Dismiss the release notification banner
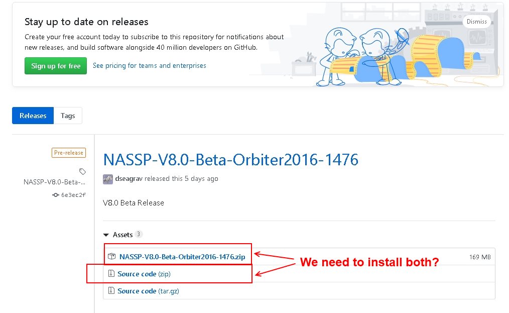The height and width of the screenshot is (313, 509). pos(476,22)
